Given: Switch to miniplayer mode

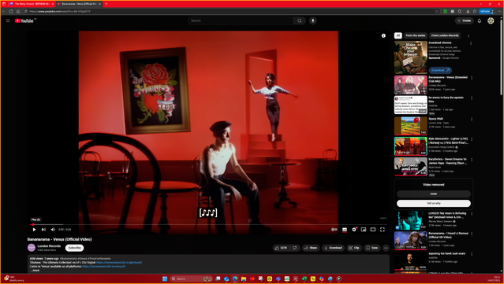Looking at the screenshot, I should pyautogui.click(x=364, y=230).
